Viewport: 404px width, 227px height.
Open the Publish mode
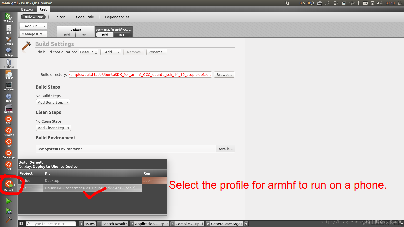pos(9,75)
